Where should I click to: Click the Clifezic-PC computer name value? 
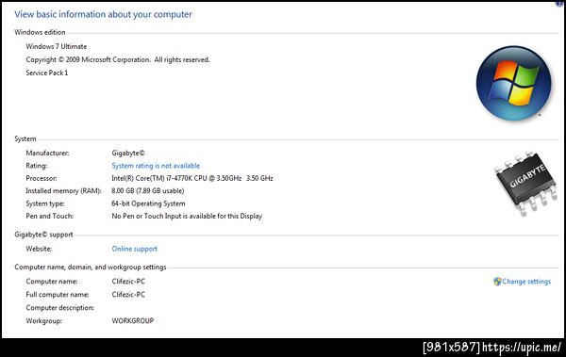point(128,282)
